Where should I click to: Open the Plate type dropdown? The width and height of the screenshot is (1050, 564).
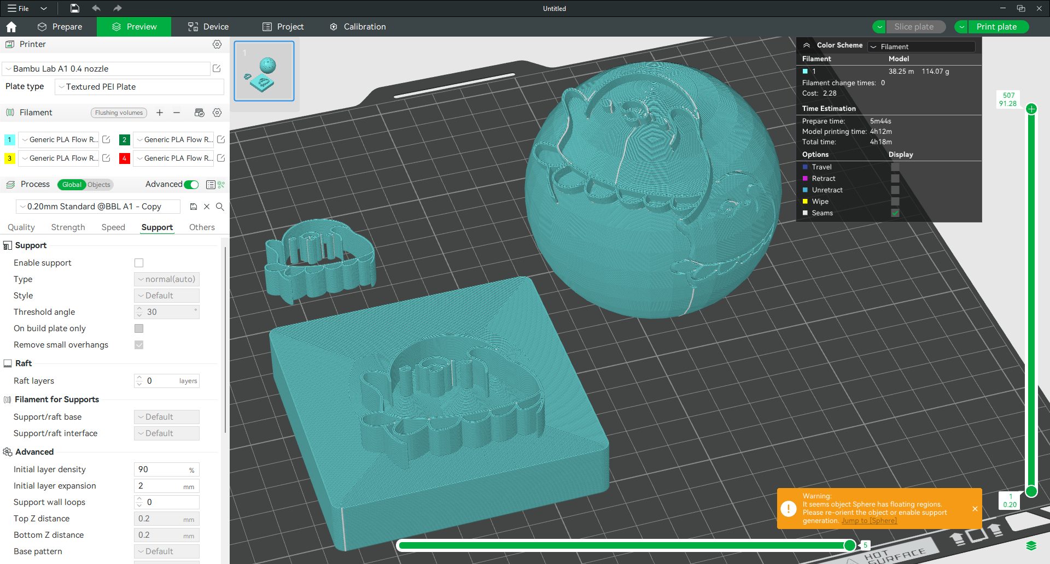click(139, 87)
